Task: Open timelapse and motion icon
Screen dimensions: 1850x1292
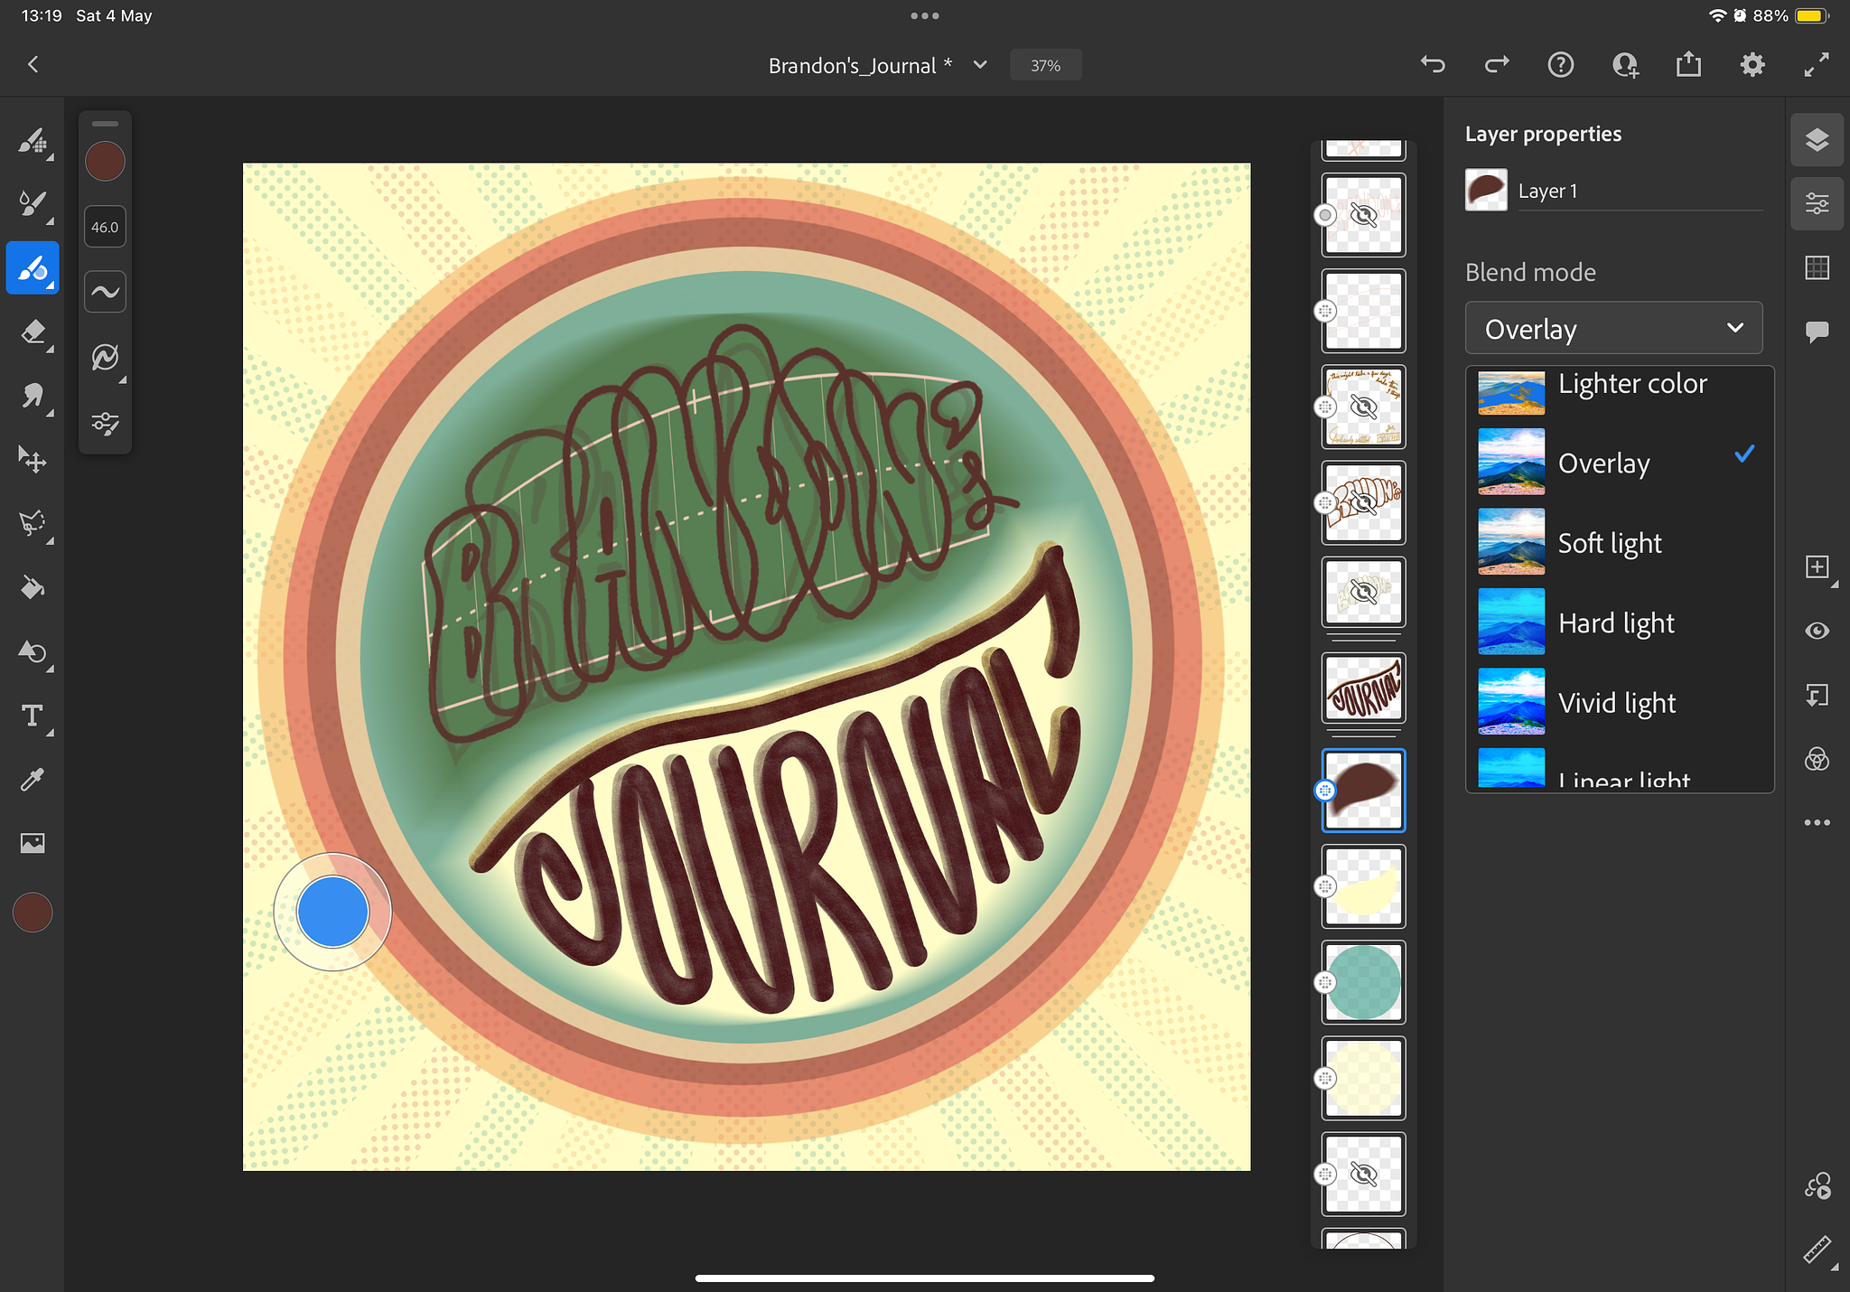Action: tap(1817, 1185)
